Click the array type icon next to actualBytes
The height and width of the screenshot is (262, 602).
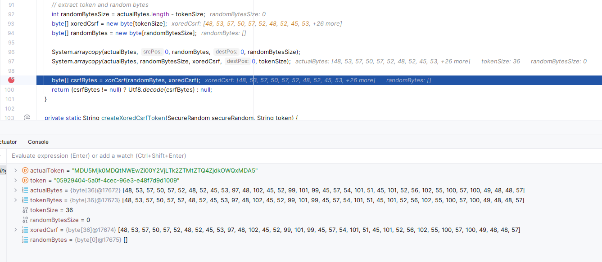pos(25,190)
